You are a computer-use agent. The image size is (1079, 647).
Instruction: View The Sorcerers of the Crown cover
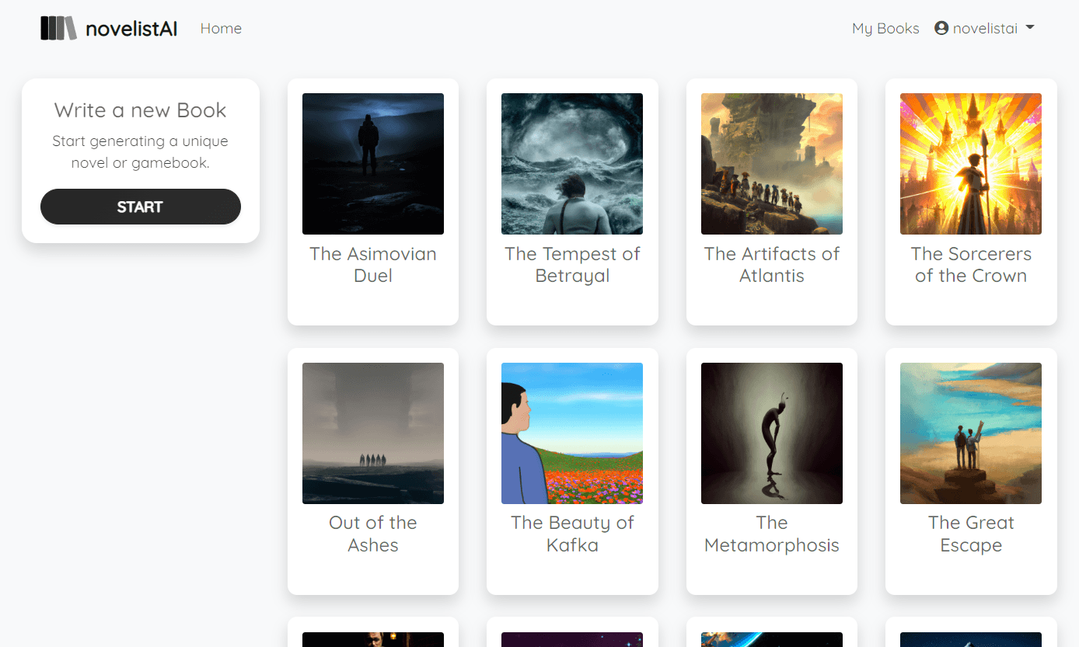(x=971, y=164)
